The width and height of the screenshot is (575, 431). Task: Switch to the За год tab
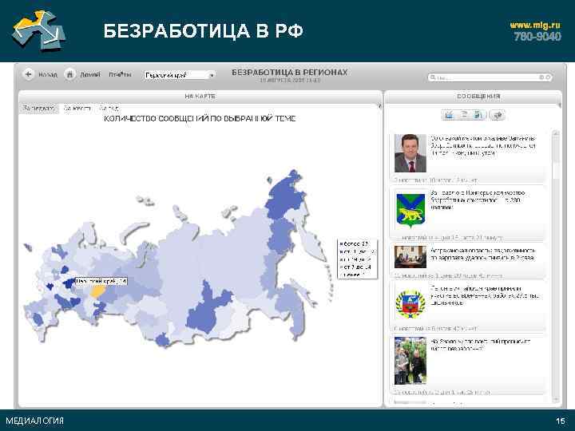tap(109, 109)
